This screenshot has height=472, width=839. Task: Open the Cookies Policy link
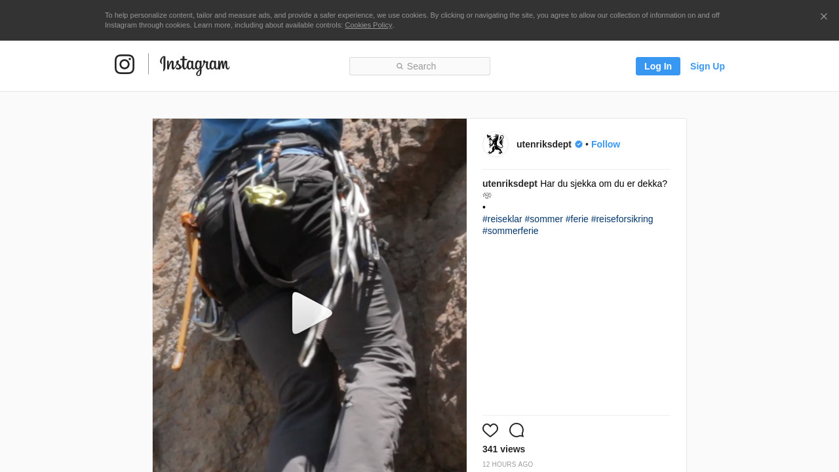368,25
